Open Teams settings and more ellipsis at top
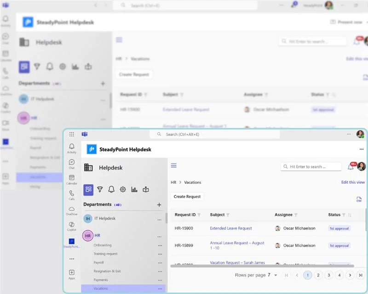Screen dimensions: 368x294 coord(349,134)
